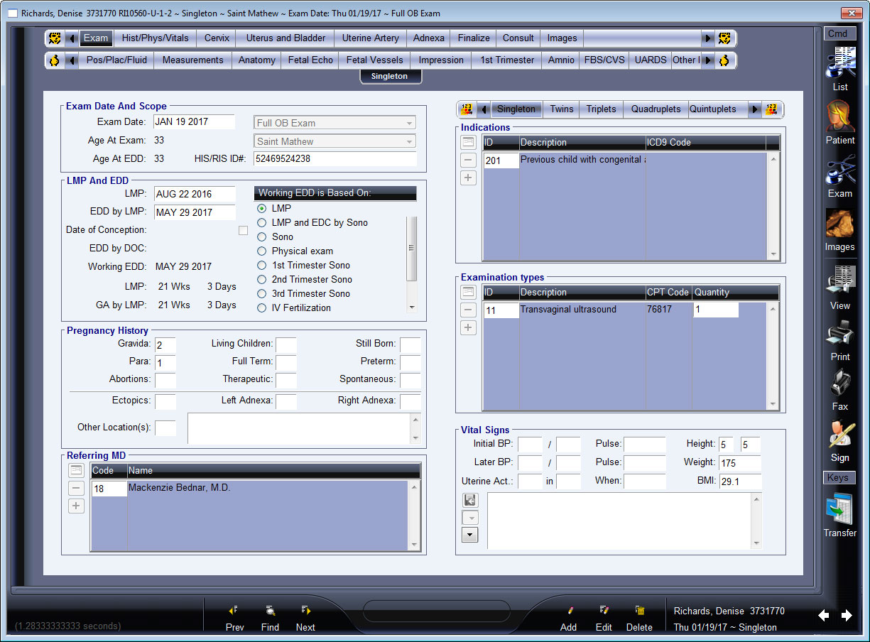
Task: Open the List icon in sidebar
Action: (839, 64)
